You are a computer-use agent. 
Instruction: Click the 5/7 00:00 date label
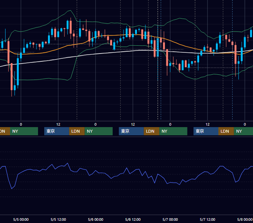tap(170, 219)
